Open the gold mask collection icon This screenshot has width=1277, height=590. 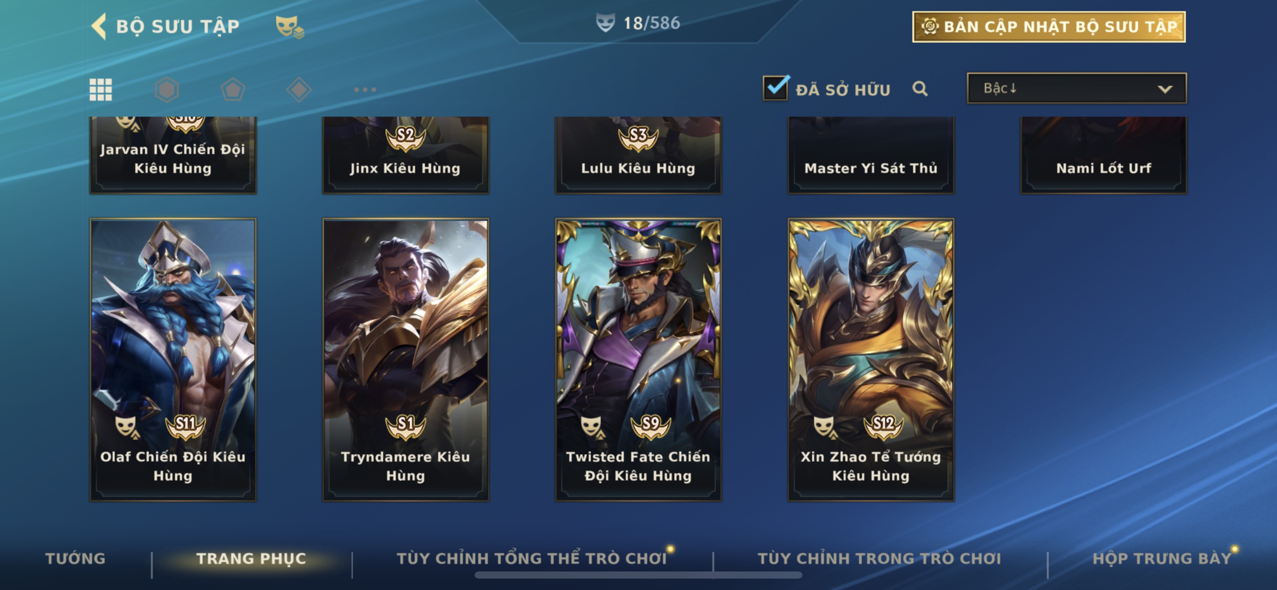(289, 26)
